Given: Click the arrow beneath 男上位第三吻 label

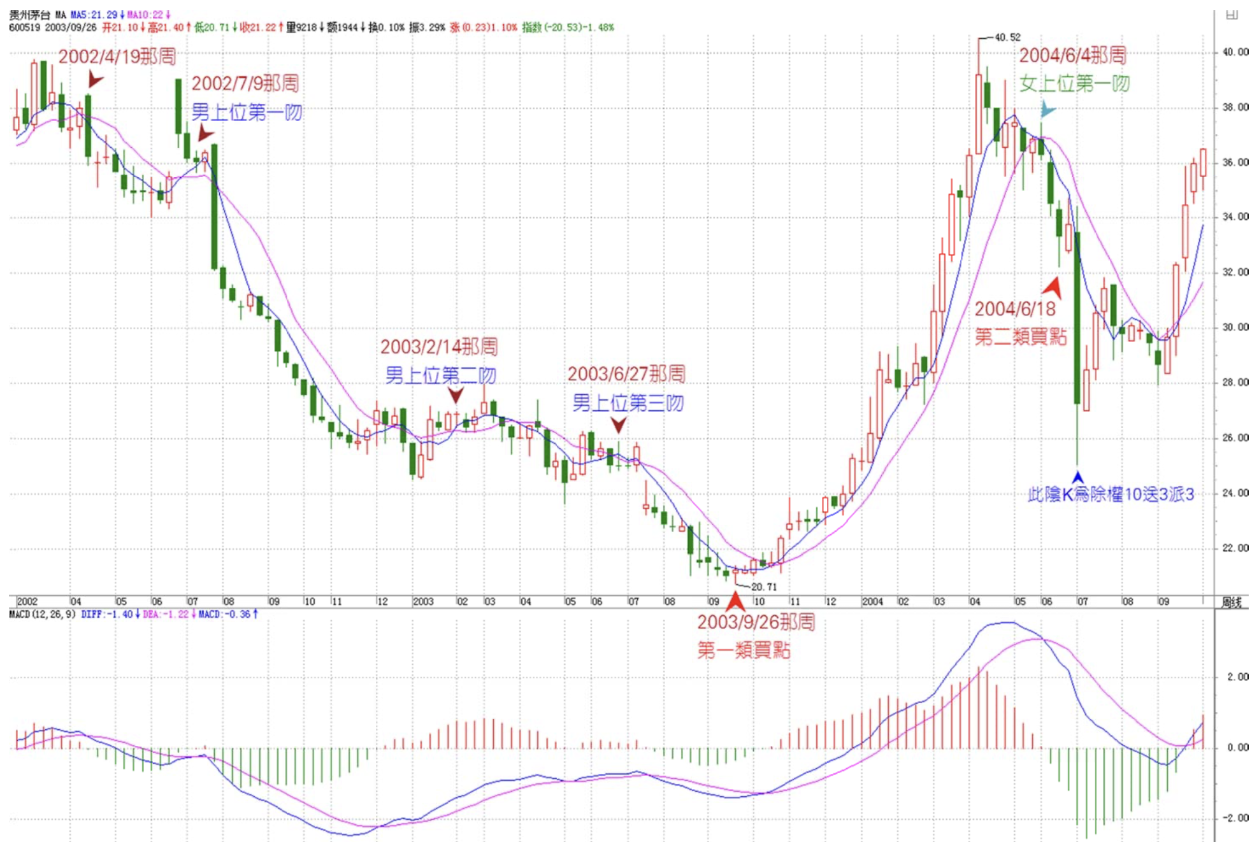Looking at the screenshot, I should point(618,425).
